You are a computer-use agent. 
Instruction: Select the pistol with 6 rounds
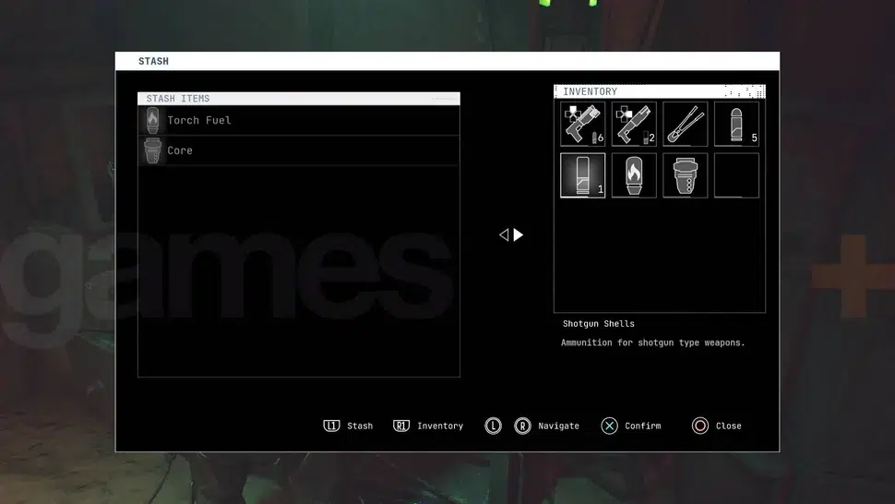point(582,124)
